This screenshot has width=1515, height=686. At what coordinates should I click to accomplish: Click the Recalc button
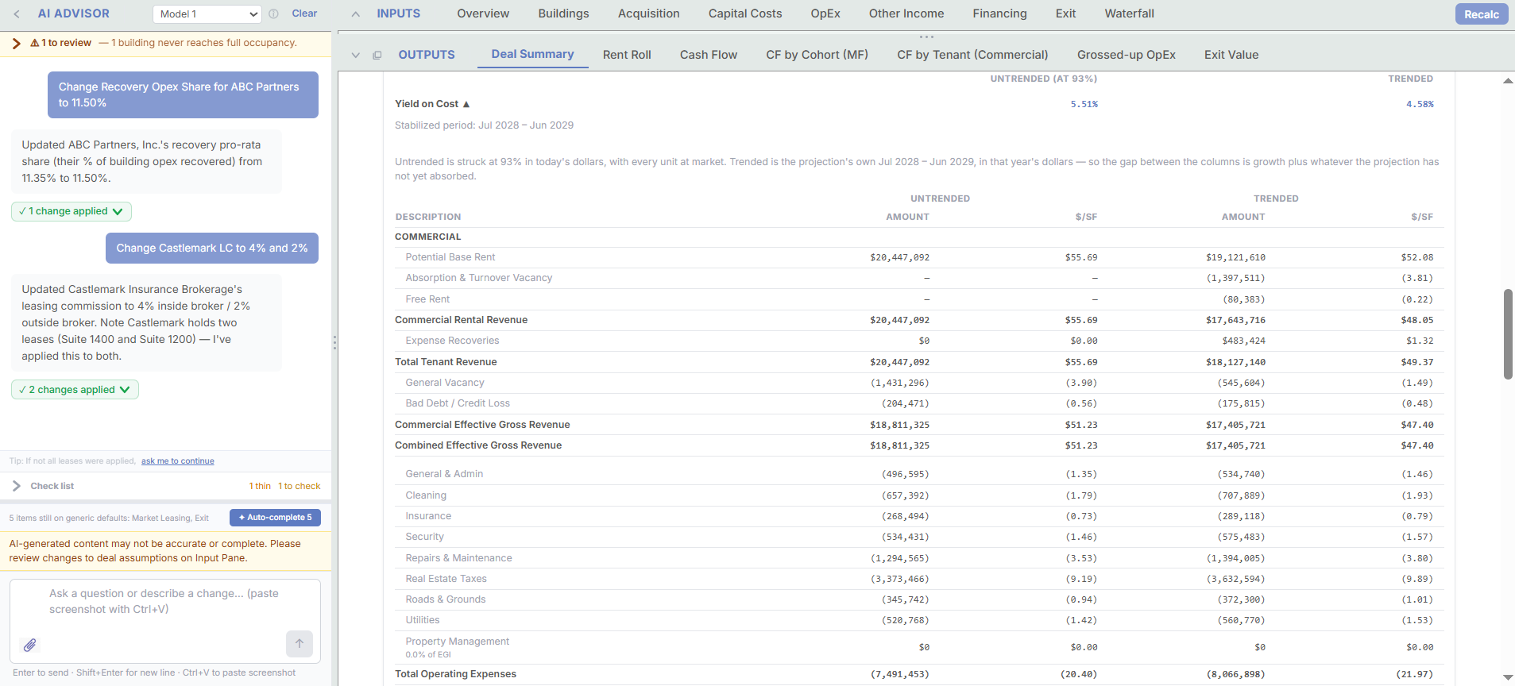click(x=1482, y=14)
